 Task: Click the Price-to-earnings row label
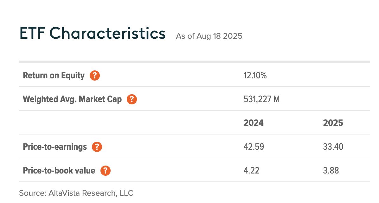tap(55, 147)
